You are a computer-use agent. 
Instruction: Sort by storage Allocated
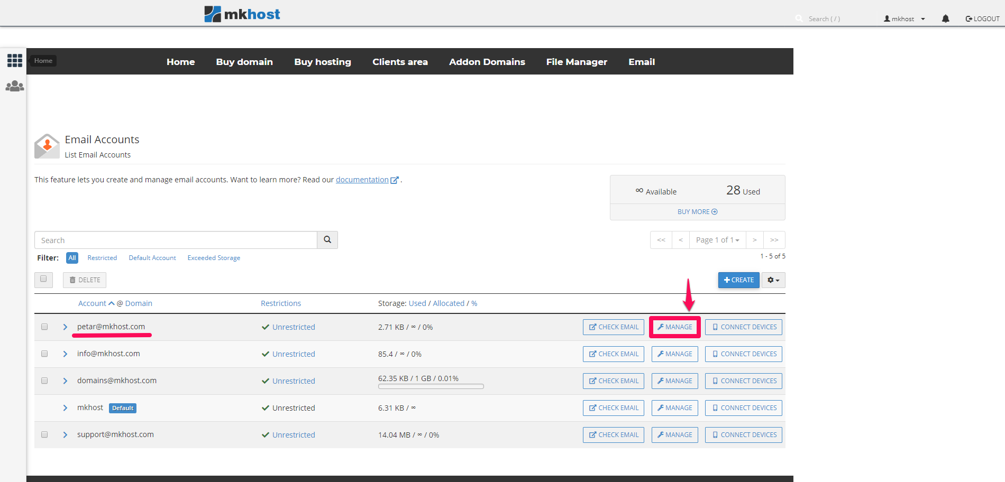(449, 303)
